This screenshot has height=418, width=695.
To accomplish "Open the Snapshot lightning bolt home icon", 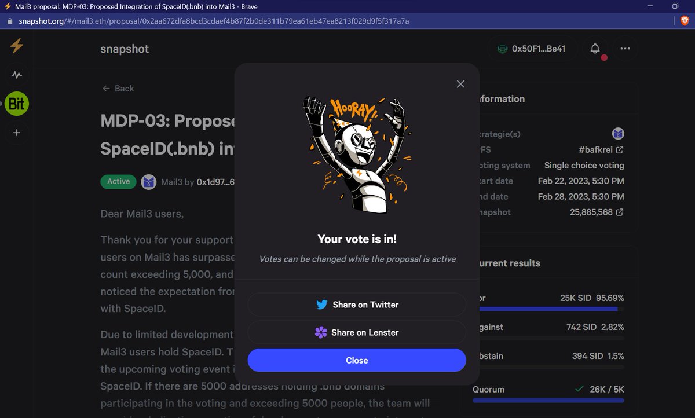I will point(16,45).
